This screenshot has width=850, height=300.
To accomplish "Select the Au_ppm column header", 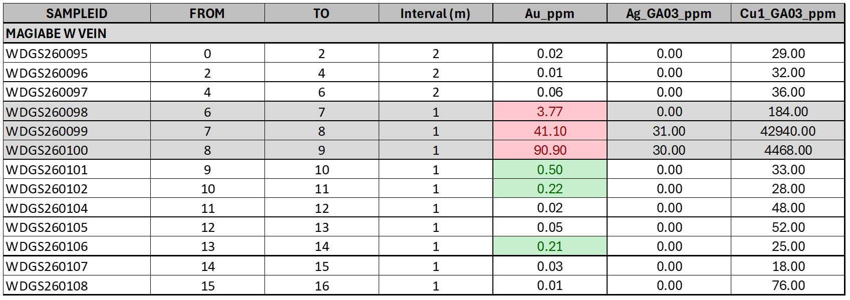I will click(x=549, y=14).
